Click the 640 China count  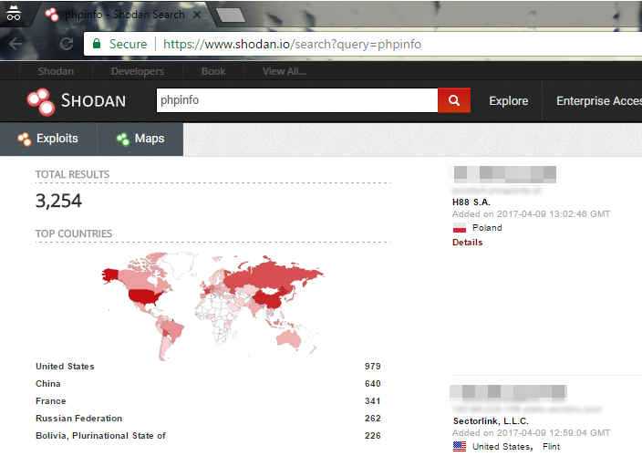[x=373, y=384]
